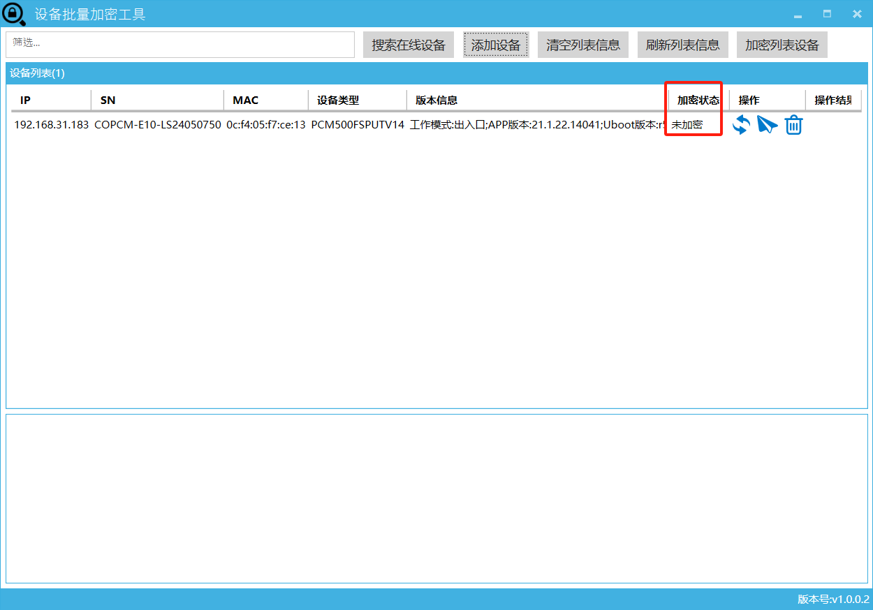Click the 设备批量加密工具 window title
Image resolution: width=873 pixels, height=610 pixels.
(90, 14)
